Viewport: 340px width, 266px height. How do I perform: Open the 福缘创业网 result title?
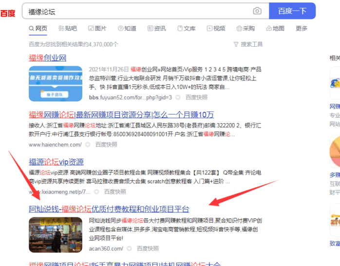click(x=47, y=58)
